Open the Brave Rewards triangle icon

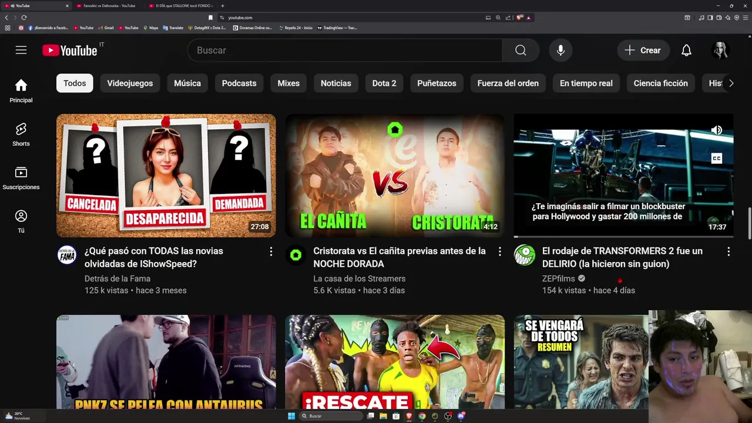tap(528, 18)
